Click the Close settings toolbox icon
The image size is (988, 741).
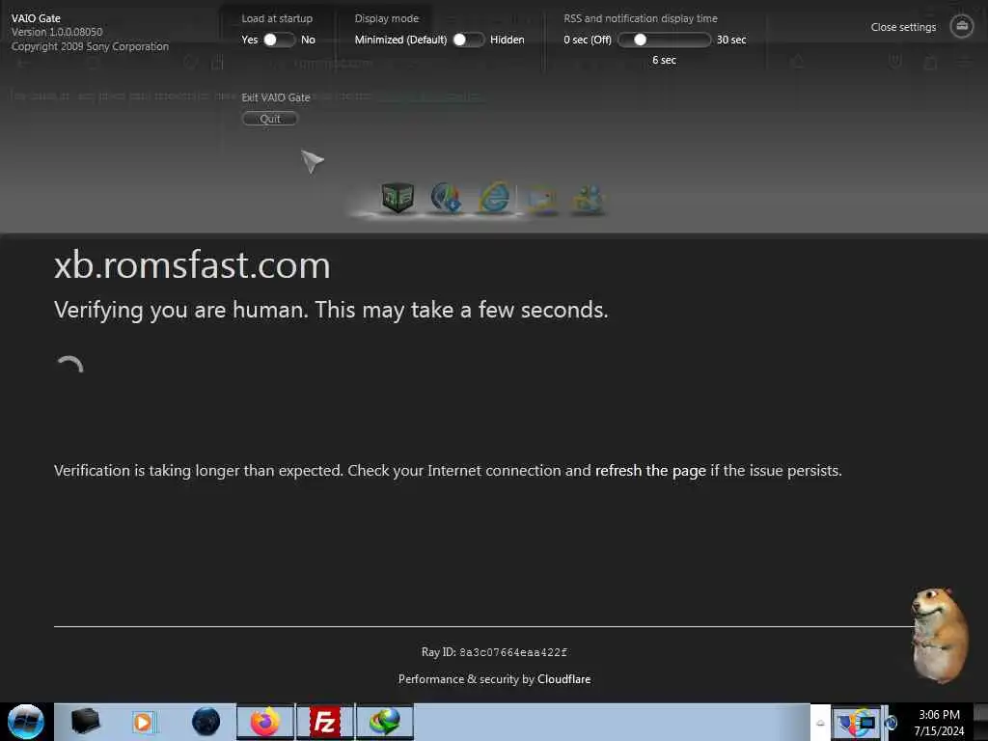[962, 26]
